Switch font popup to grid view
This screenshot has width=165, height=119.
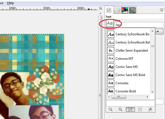(x=140, y=109)
